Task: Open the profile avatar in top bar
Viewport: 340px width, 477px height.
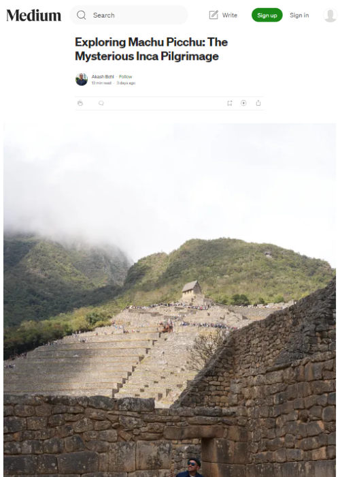Action: coord(330,15)
